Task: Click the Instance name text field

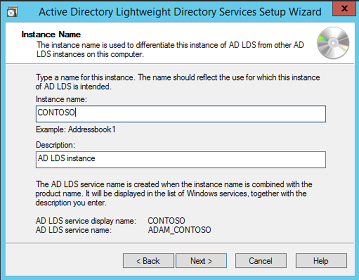Action: [180, 114]
